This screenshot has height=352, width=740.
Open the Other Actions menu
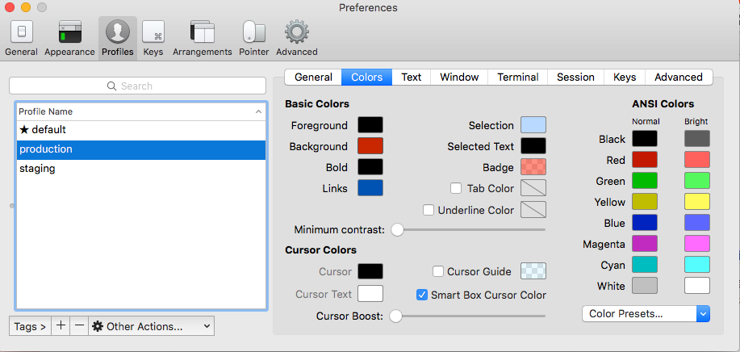pyautogui.click(x=151, y=325)
